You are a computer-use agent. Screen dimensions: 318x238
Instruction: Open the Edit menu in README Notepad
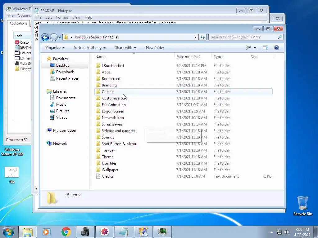(x=49, y=17)
